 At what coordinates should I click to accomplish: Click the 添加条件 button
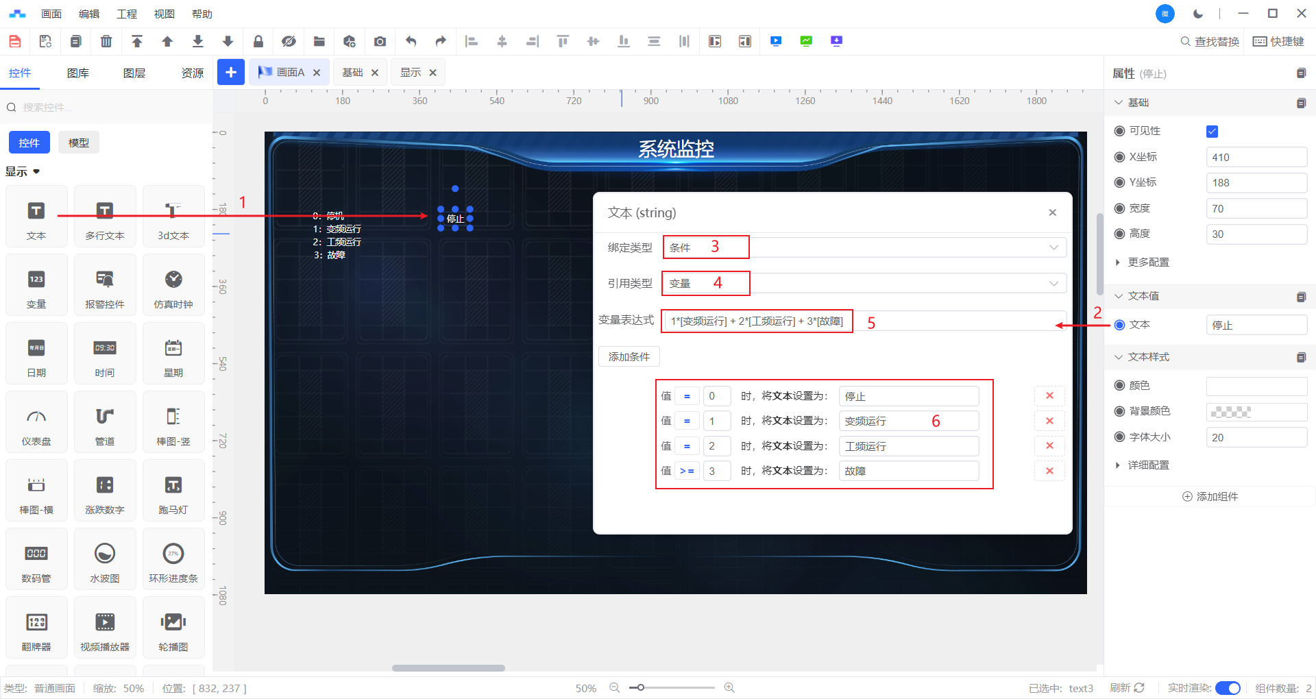click(x=629, y=357)
